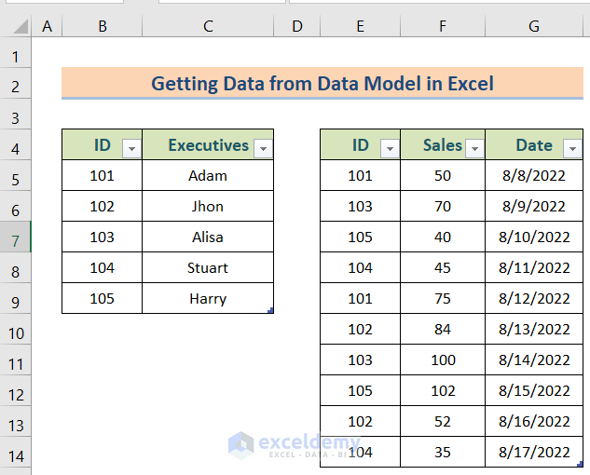Open the Executives filter dropdown

[x=263, y=148]
